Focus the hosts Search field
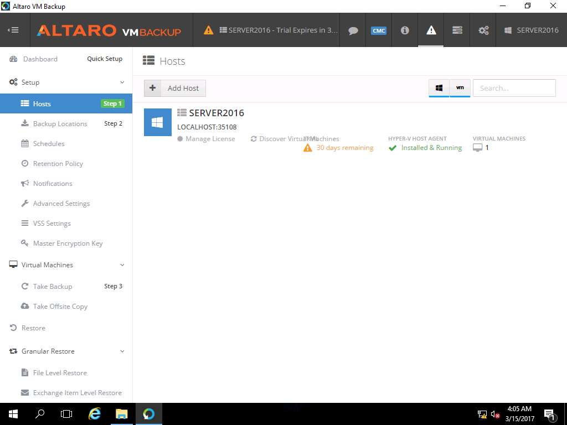The width and height of the screenshot is (567, 425). [514, 88]
